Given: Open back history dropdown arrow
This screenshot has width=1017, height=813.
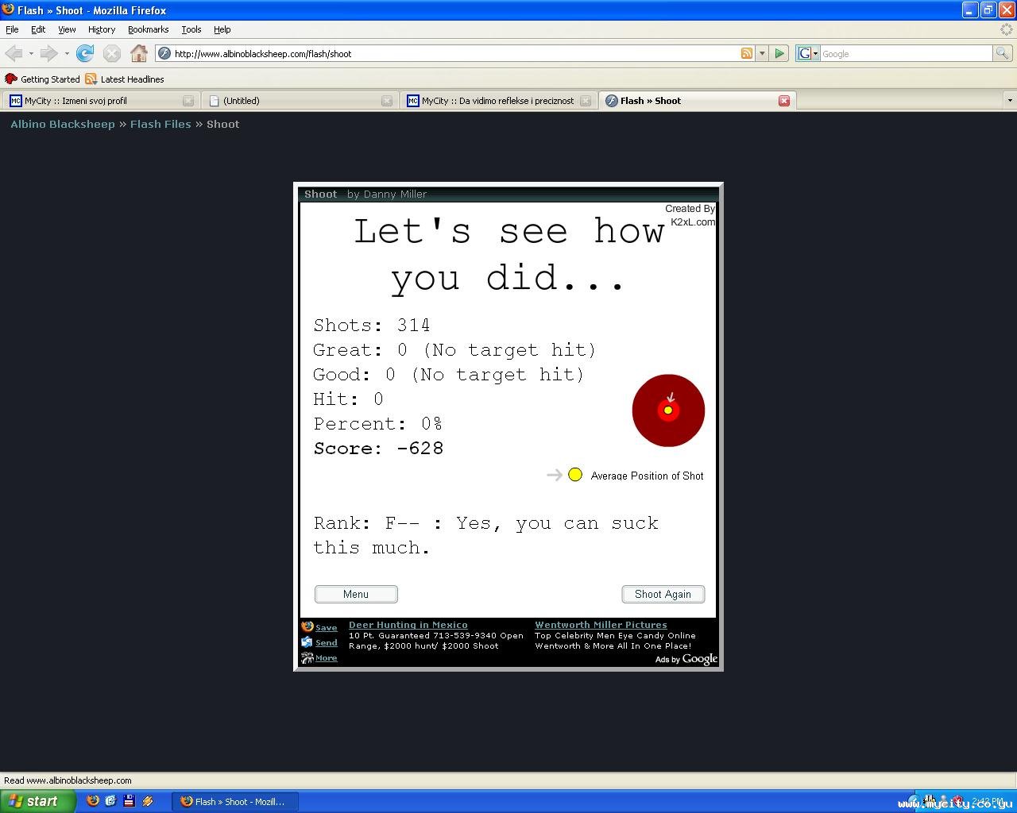Looking at the screenshot, I should (x=31, y=53).
